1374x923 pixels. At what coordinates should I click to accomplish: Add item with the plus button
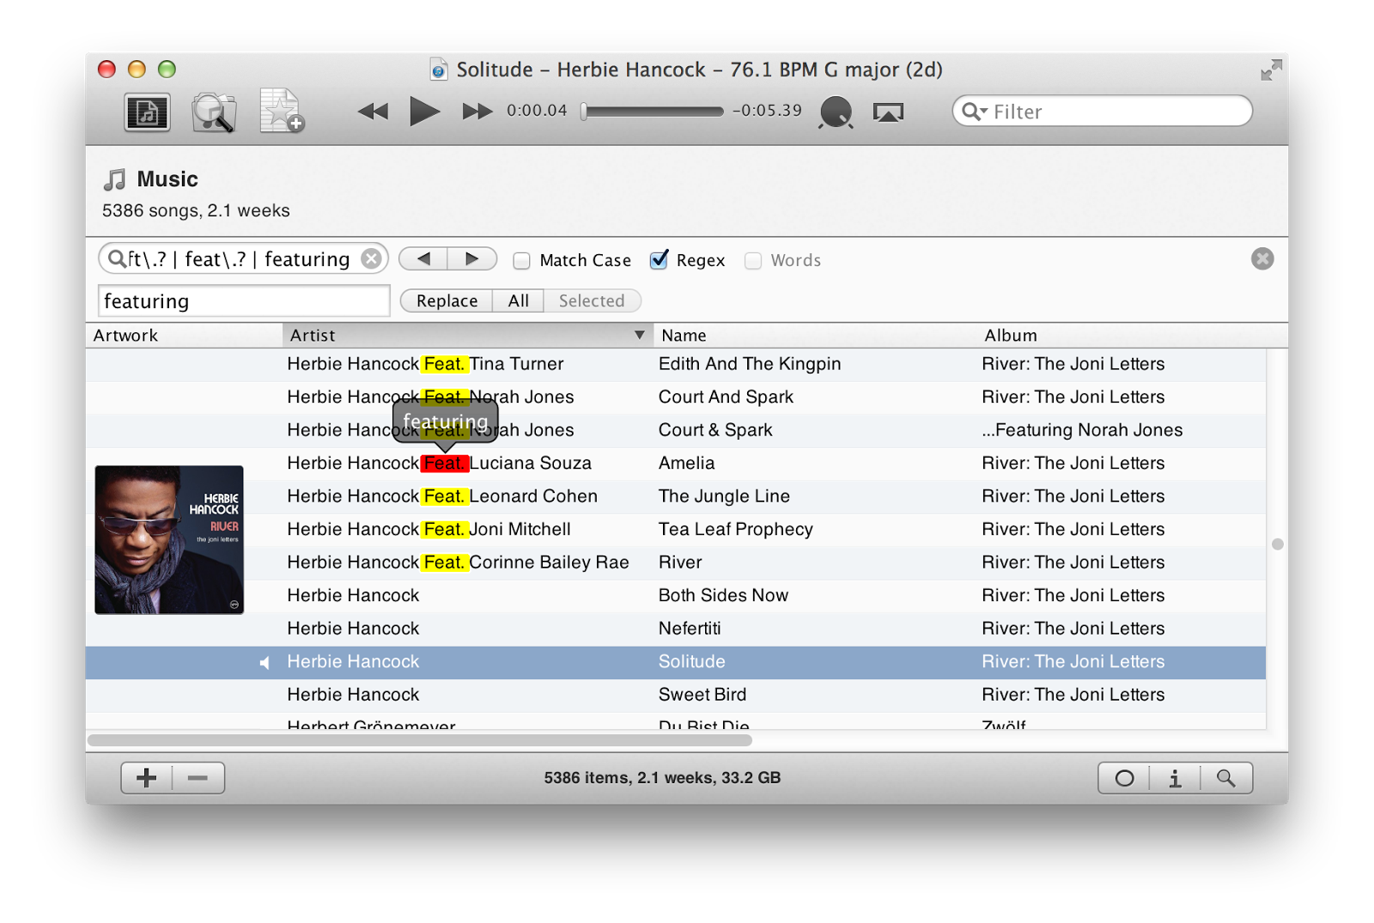click(147, 778)
